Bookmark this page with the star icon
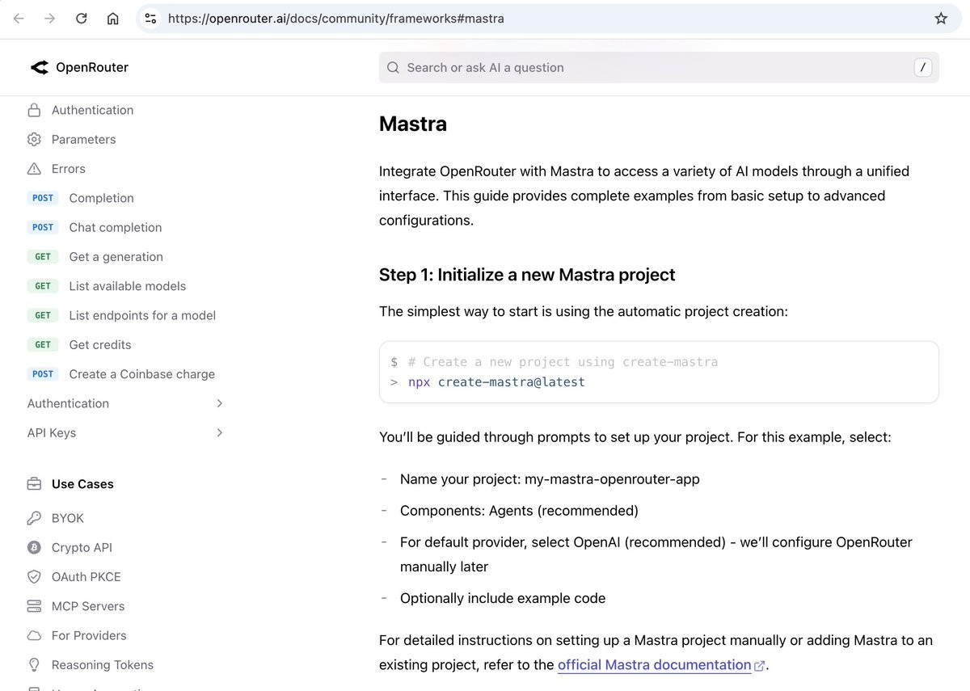The width and height of the screenshot is (970, 691). point(941,19)
